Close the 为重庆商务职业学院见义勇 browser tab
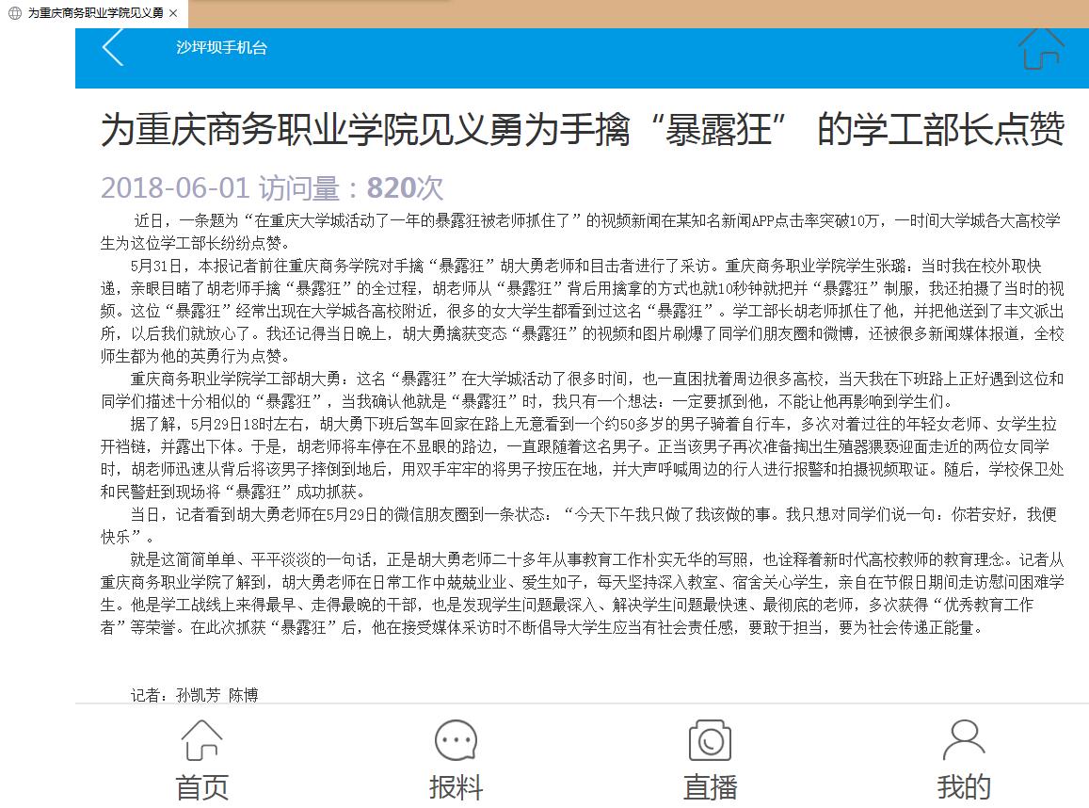Screen dimensions: 1089x808 [173, 13]
